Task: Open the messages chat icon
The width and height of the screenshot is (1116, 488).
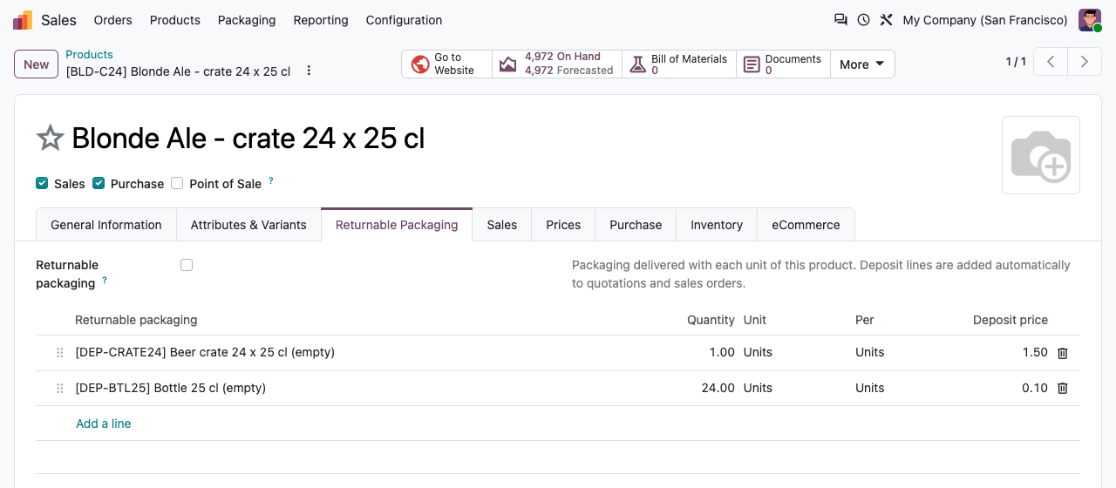Action: pos(840,20)
